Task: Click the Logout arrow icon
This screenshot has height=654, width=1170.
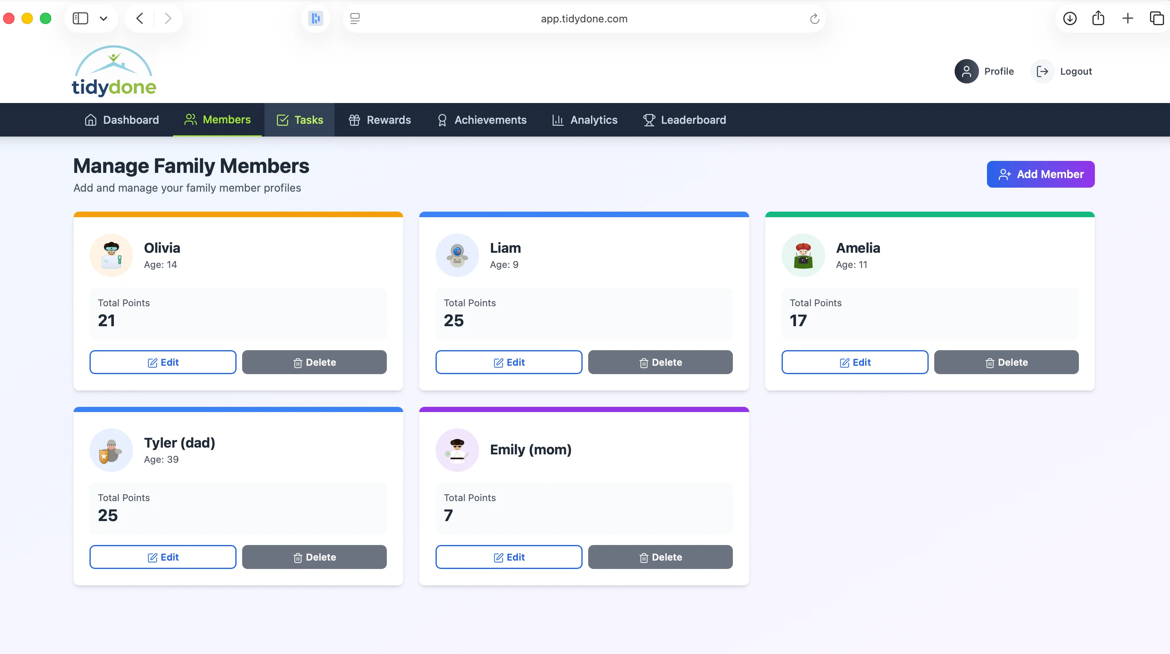Action: pos(1043,71)
